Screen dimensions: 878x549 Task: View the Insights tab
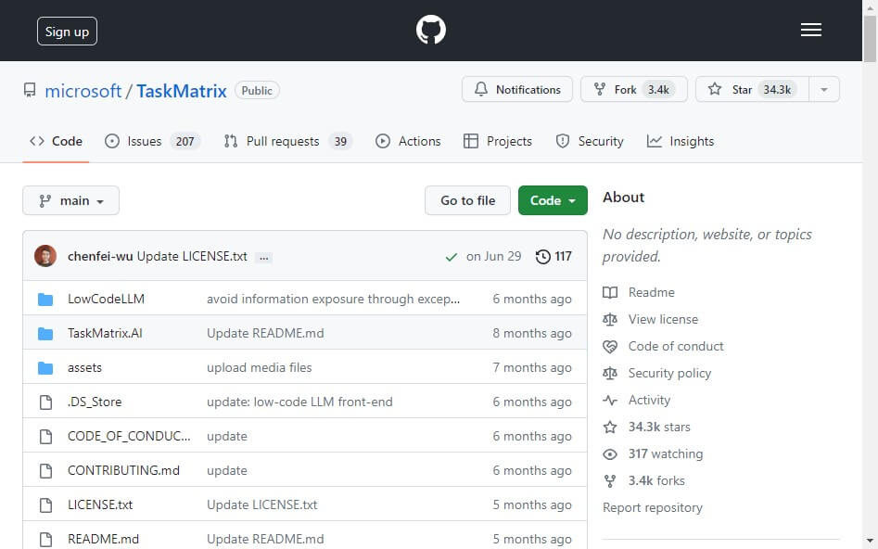point(681,141)
